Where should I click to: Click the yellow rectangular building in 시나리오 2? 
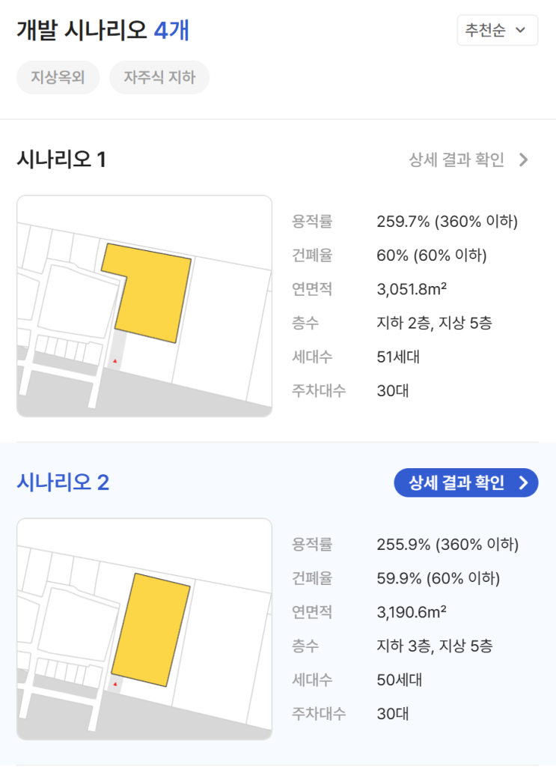150,630
